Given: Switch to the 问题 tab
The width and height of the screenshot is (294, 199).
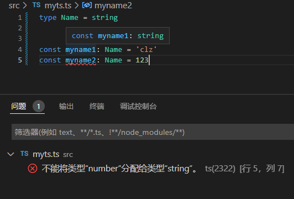Looking at the screenshot, I should point(19,106).
